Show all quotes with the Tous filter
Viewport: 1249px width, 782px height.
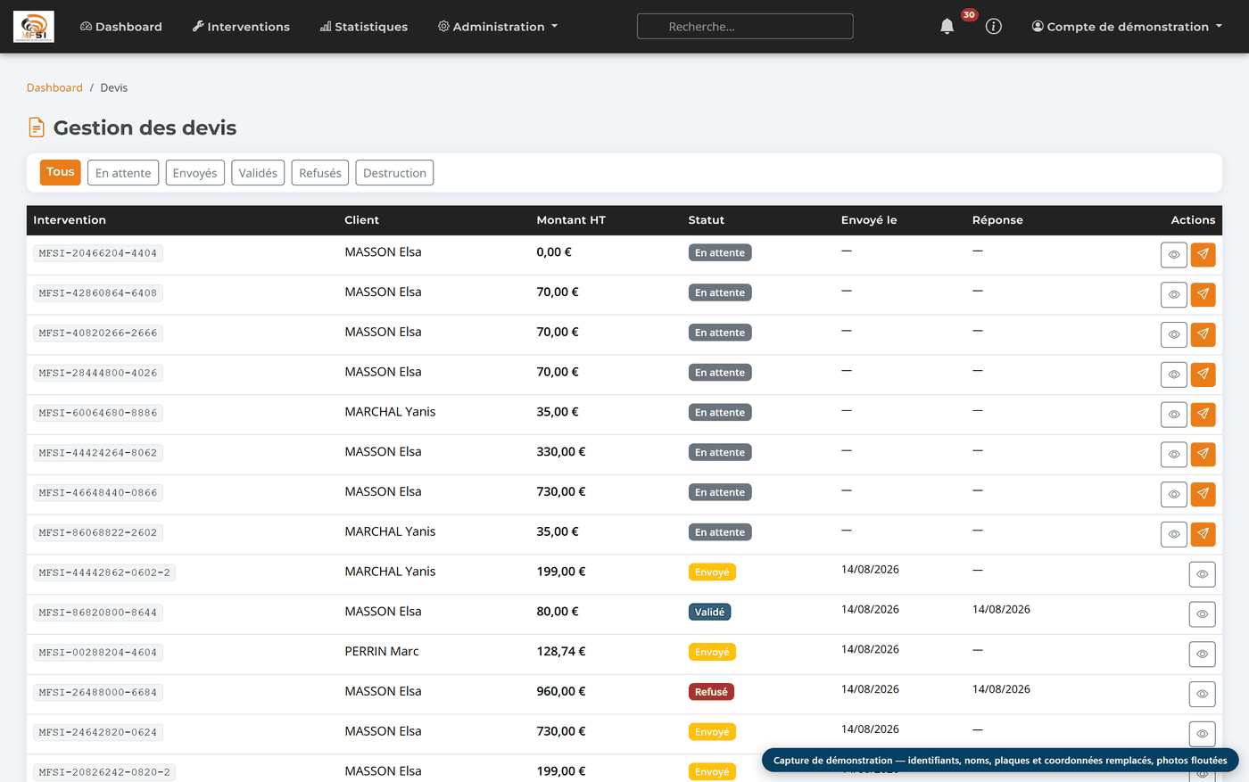pyautogui.click(x=61, y=172)
